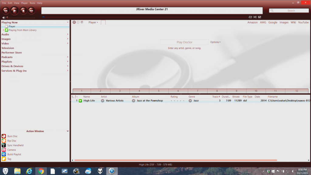The height and width of the screenshot is (175, 311).
Task: Open Play Doctor Options dropdown
Action: pos(215,42)
